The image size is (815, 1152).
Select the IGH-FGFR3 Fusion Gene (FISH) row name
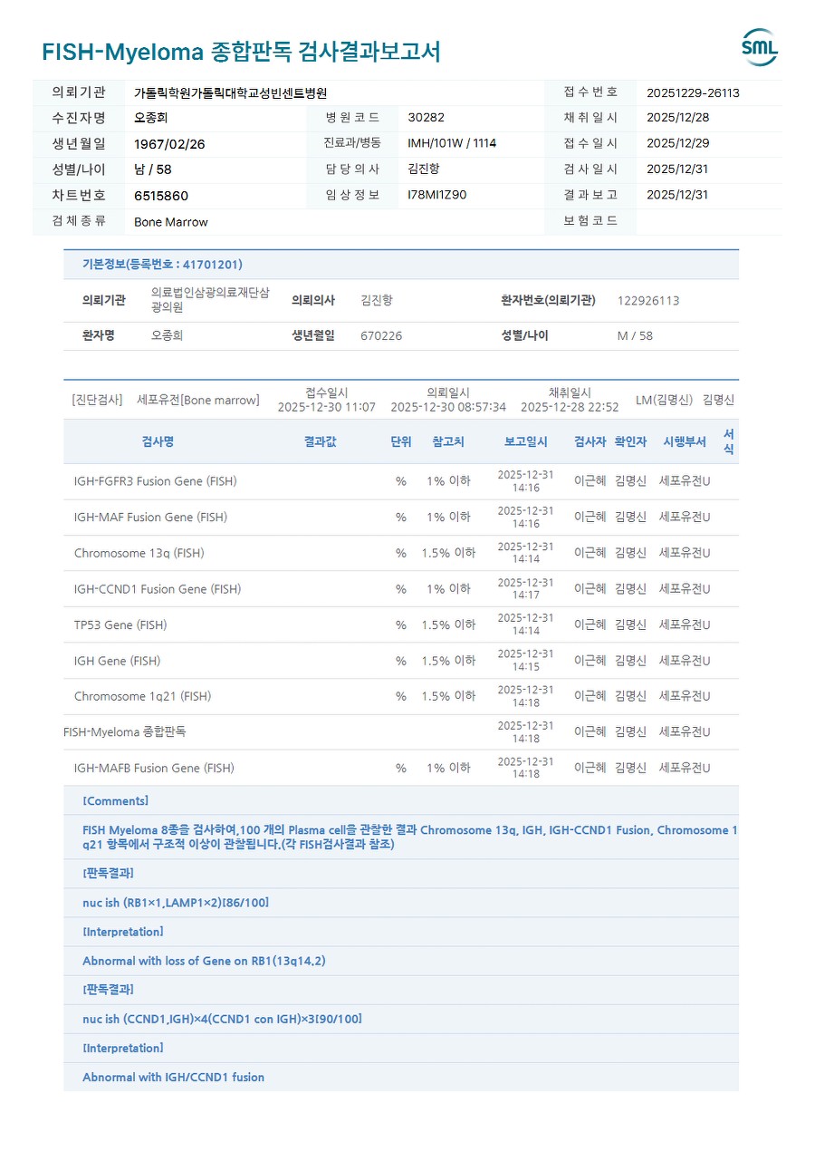click(156, 481)
